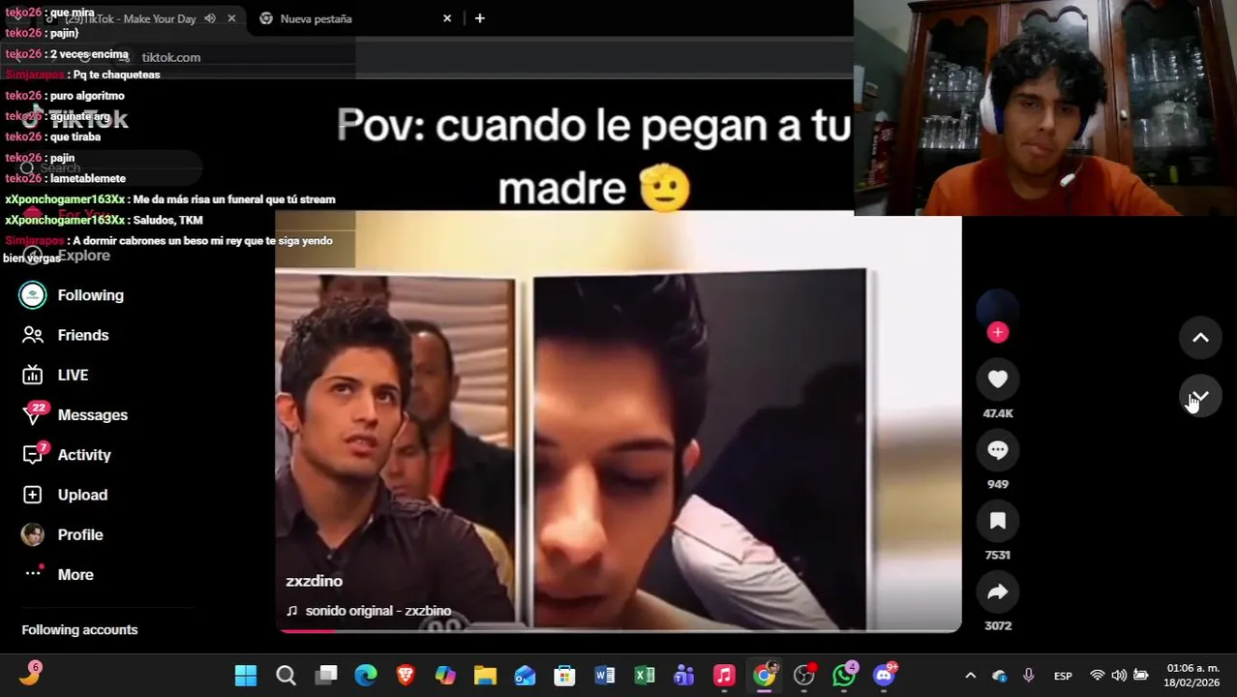The image size is (1237, 697).
Task: Show hidden system tray icons
Action: click(970, 676)
